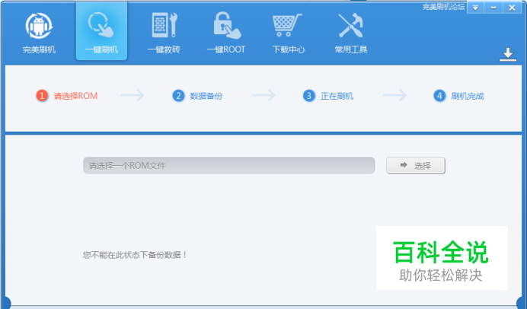Open the 一键ROOT tab
Screen dimensions: 527x309
coord(226,33)
